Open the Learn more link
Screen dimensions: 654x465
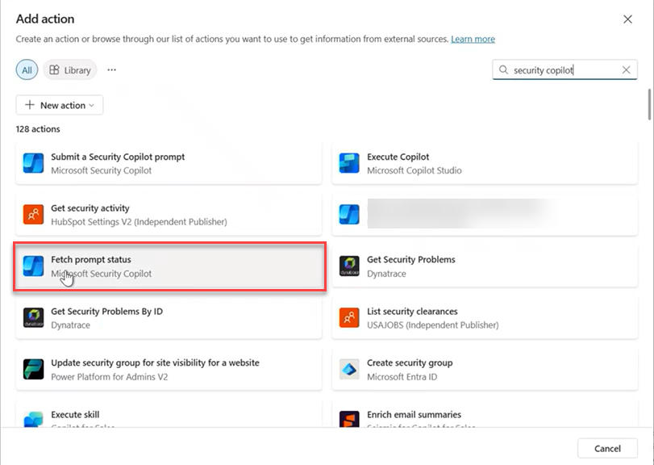click(473, 39)
